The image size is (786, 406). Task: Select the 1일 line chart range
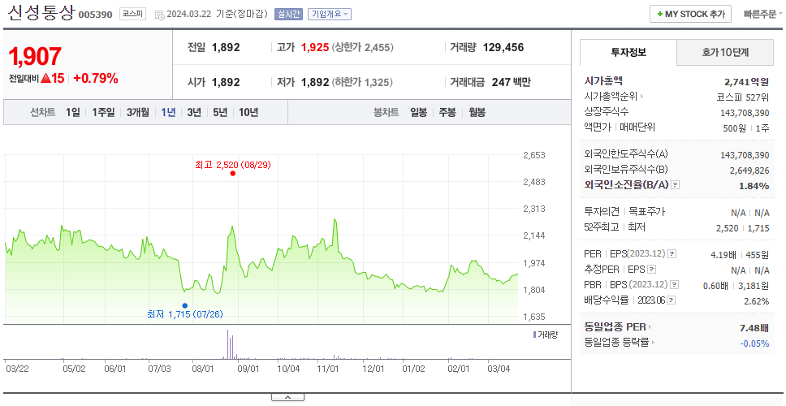(x=73, y=112)
